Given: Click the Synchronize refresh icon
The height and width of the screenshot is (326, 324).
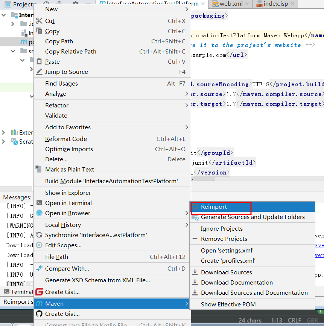Looking at the screenshot, I should [39, 235].
